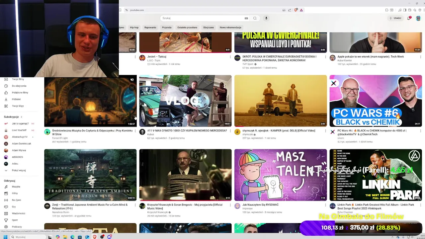This screenshot has width=425, height=239.
Task: Open options menu for Polska w ćwierćfinale video
Action: click(325, 57)
